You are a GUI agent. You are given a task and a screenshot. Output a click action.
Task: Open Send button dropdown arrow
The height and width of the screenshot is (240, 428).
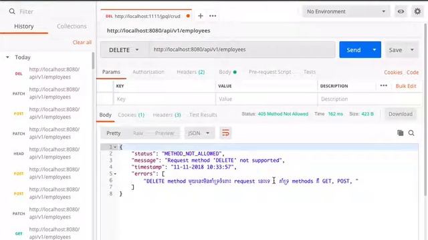[374, 50]
